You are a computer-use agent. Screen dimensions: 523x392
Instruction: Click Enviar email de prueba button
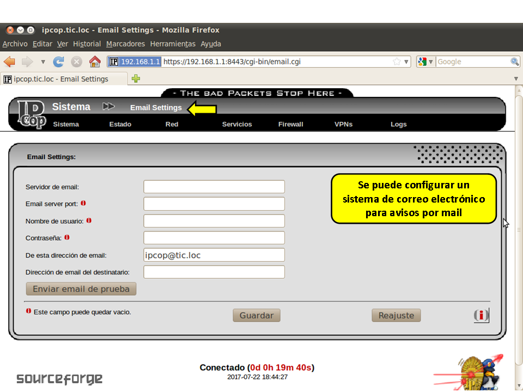81,289
